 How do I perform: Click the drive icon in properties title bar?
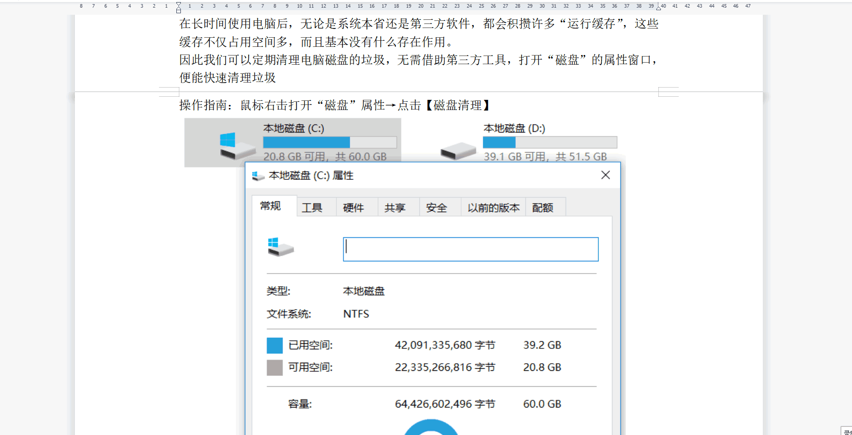[258, 176]
